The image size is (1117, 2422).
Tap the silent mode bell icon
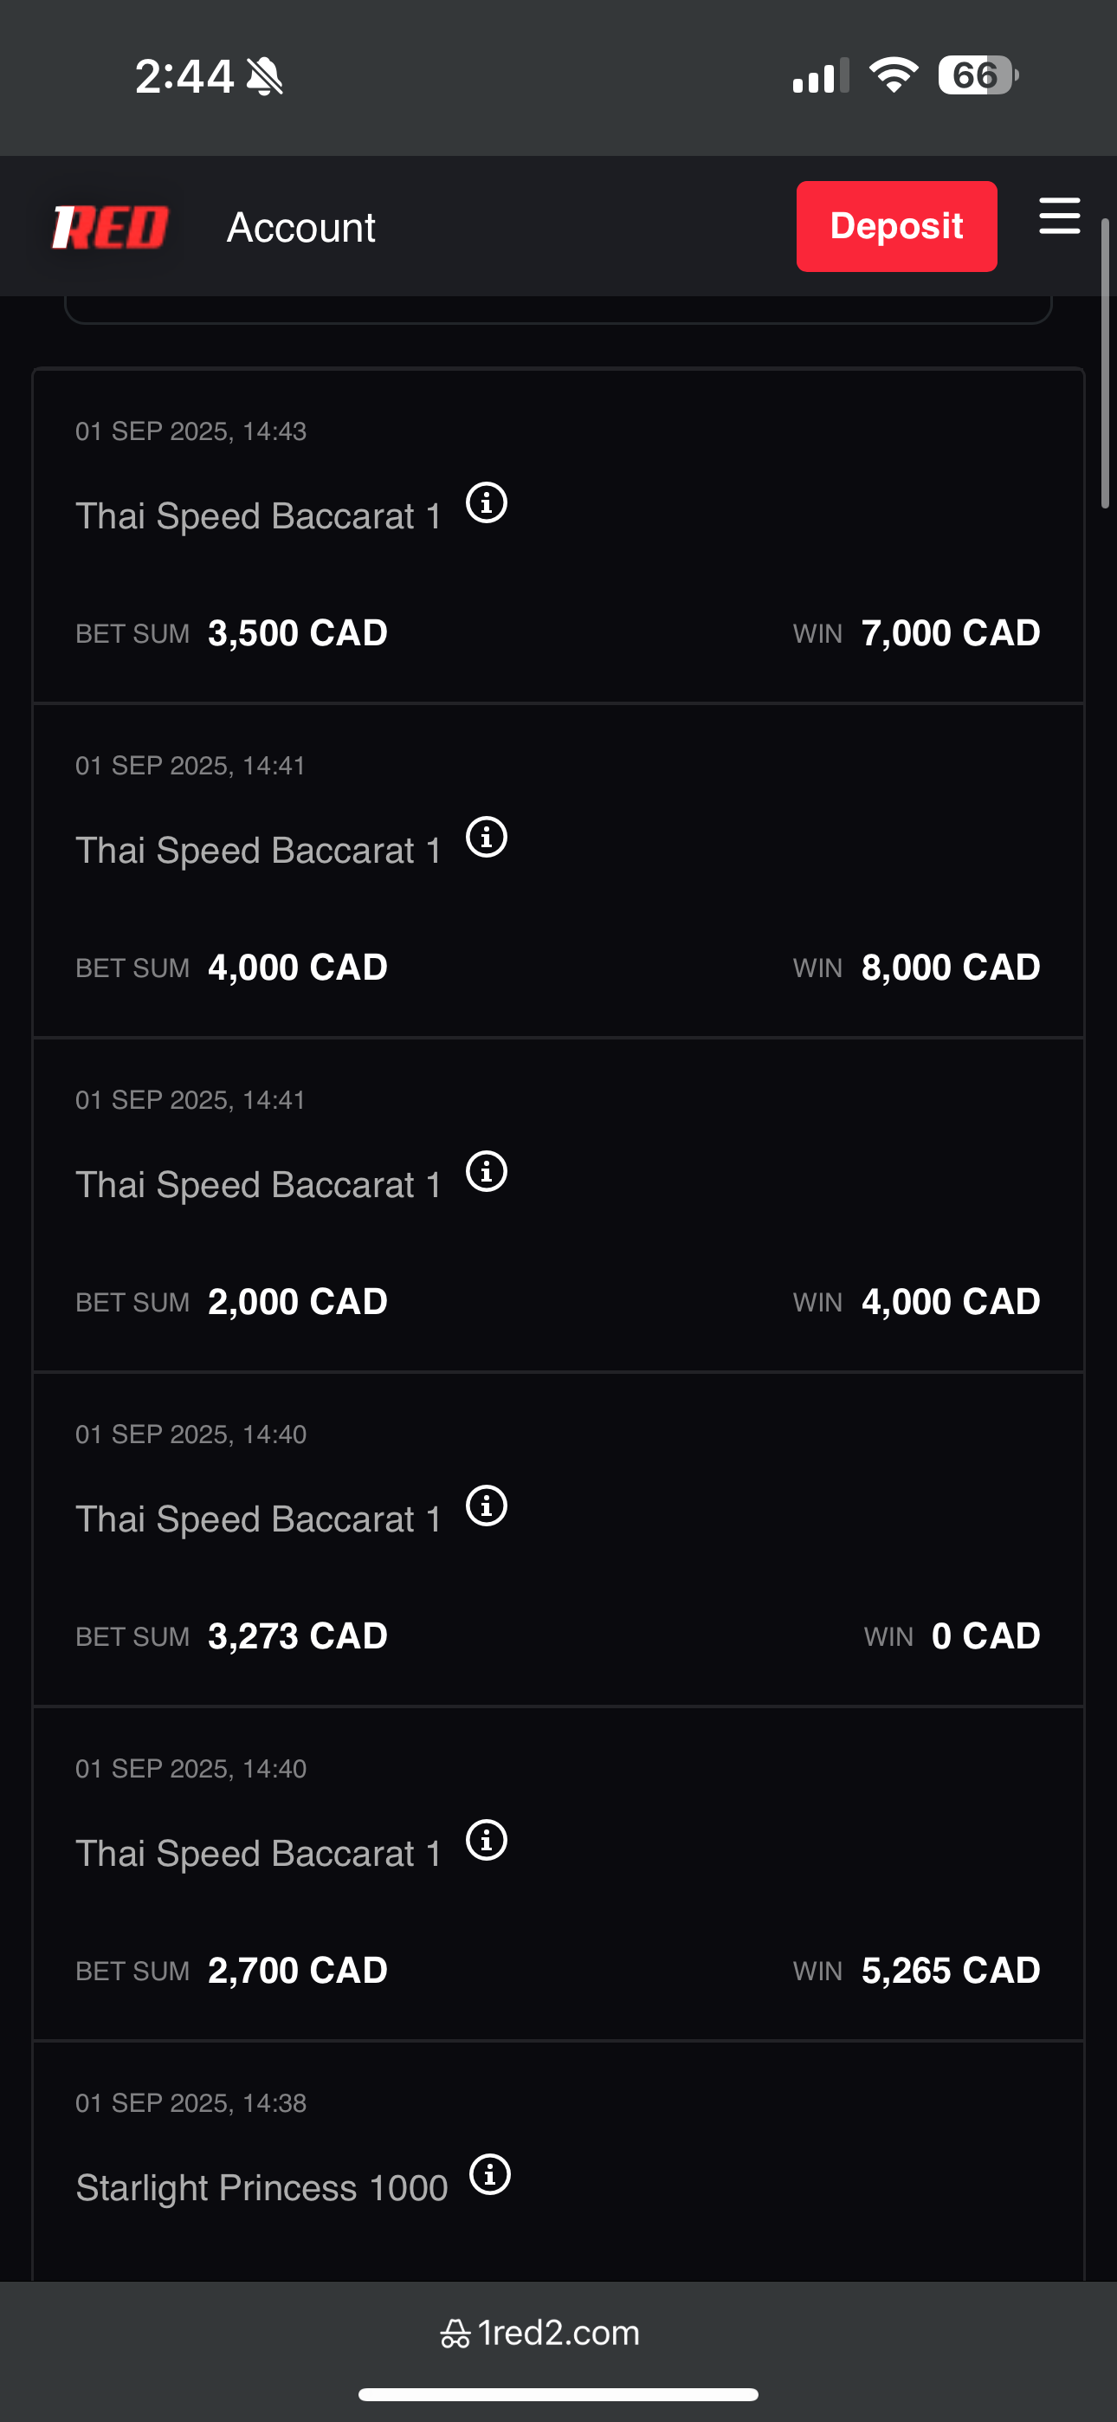265,76
